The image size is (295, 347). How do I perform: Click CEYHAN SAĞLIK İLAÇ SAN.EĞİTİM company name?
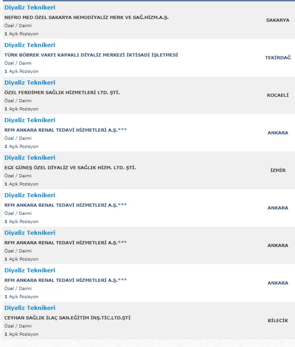tap(67, 318)
